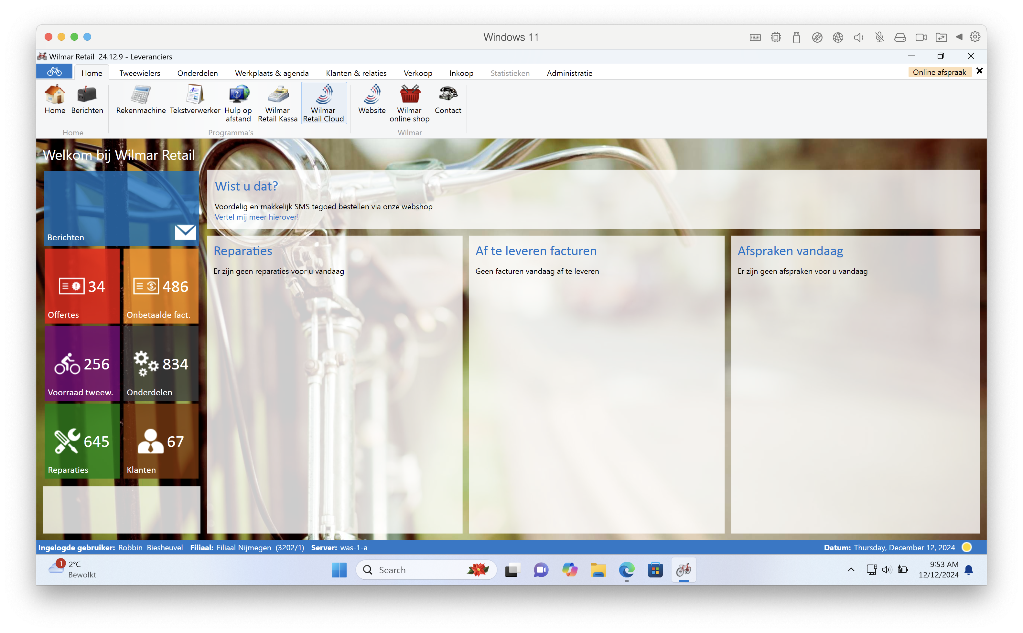Show hidden icons in system tray
This screenshot has height=633, width=1023.
[x=851, y=569]
